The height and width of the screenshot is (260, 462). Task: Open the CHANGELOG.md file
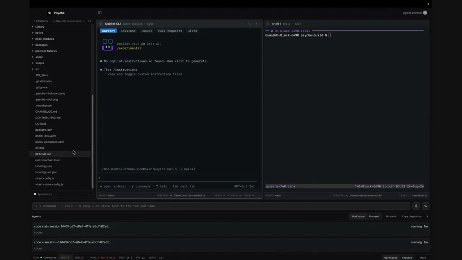tap(46, 112)
